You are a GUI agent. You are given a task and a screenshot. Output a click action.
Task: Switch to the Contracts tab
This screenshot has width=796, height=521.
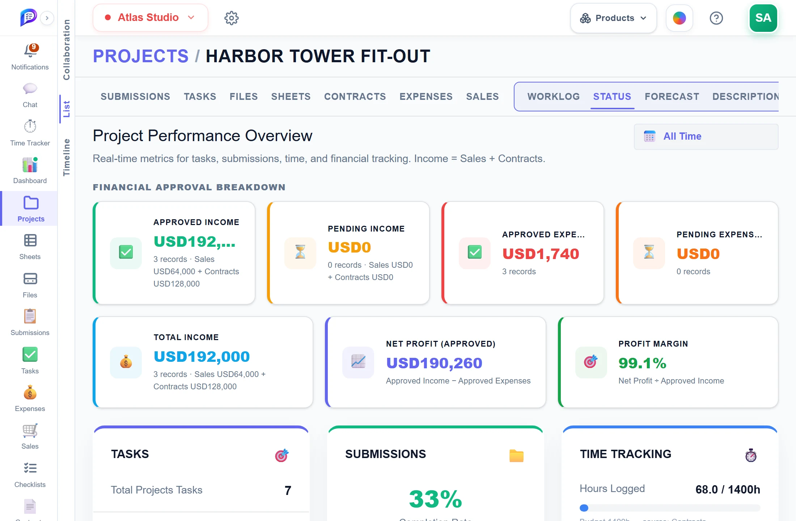(x=355, y=97)
